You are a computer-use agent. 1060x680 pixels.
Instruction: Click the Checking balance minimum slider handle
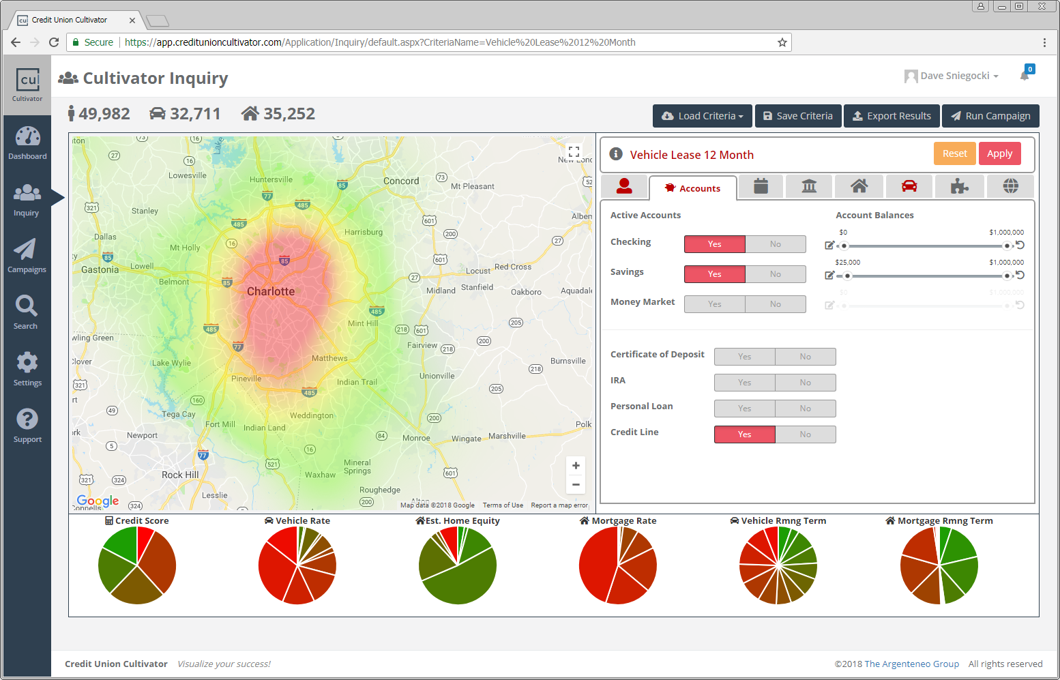[844, 246]
